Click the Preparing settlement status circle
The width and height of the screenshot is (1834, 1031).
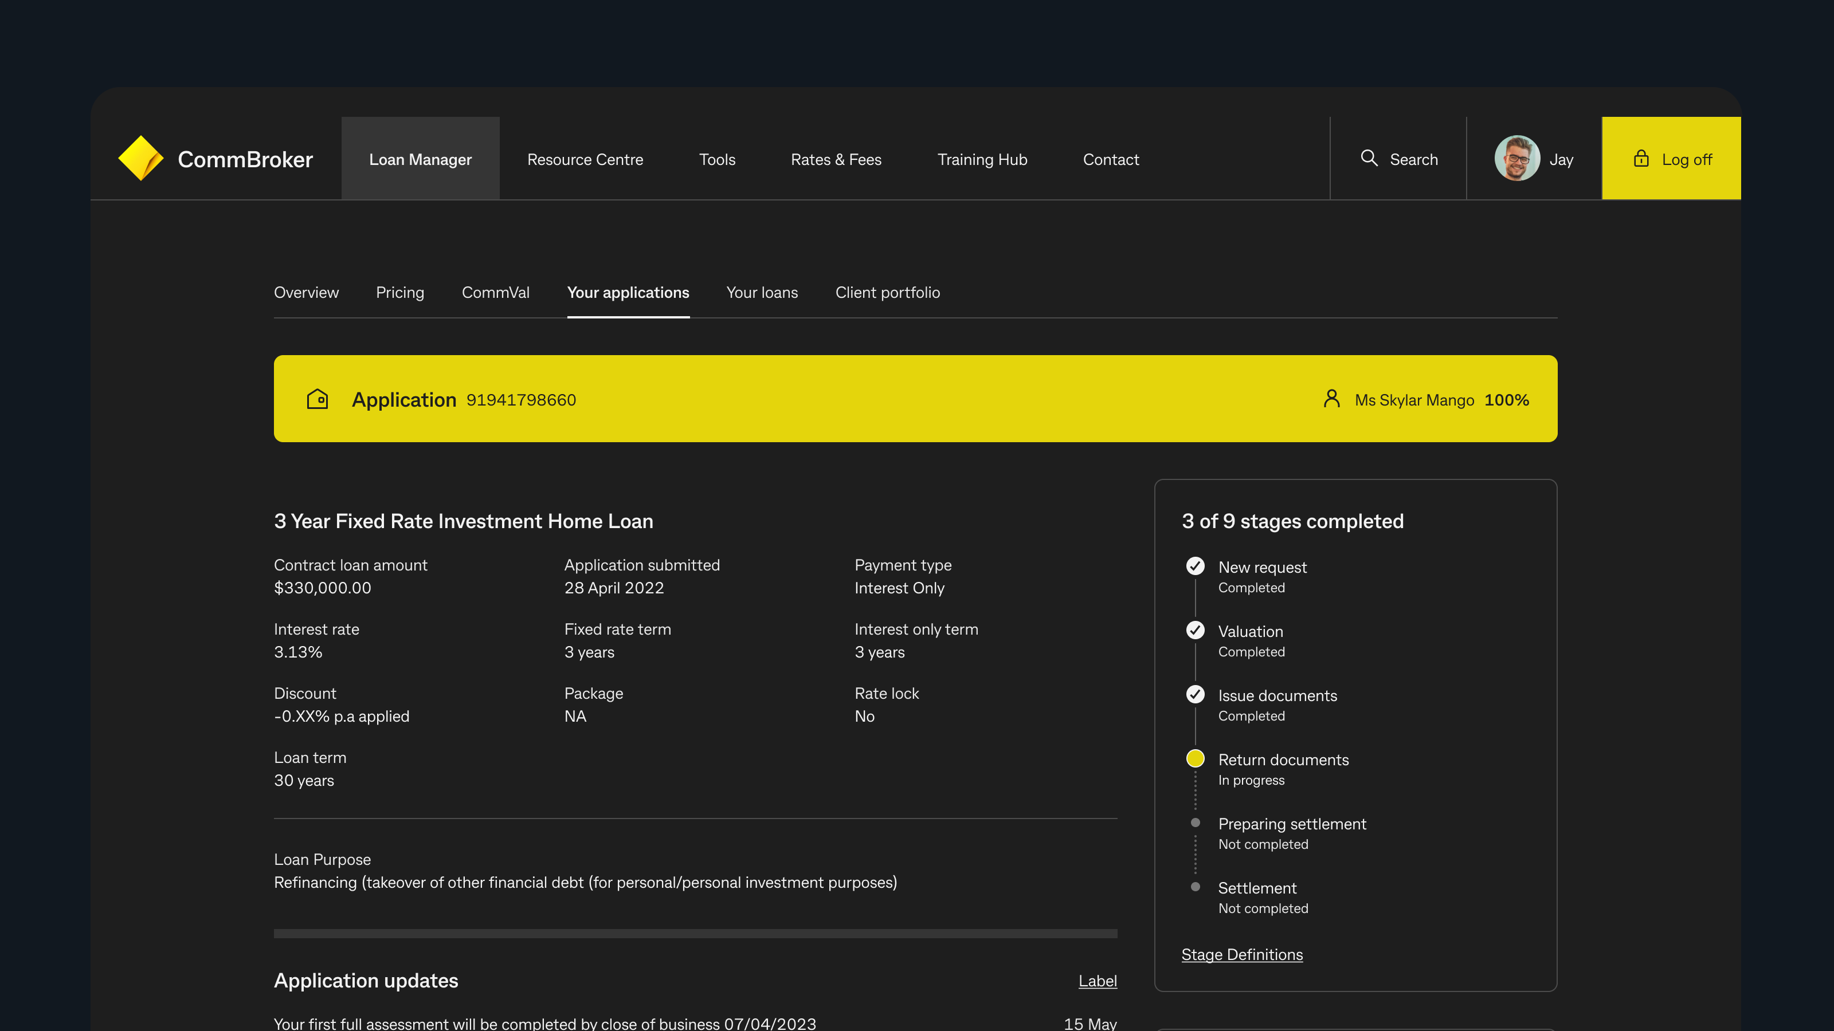click(x=1194, y=822)
